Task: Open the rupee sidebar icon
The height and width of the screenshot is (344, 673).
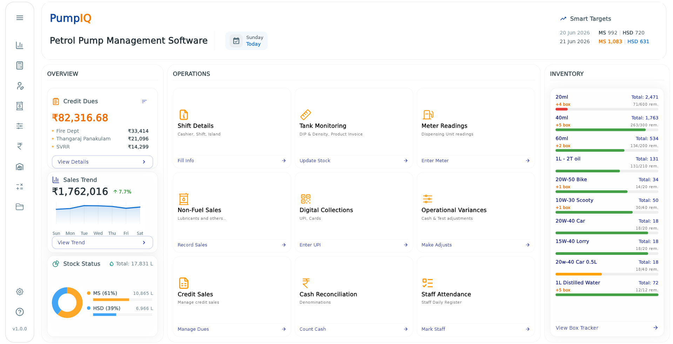Action: 20,146
